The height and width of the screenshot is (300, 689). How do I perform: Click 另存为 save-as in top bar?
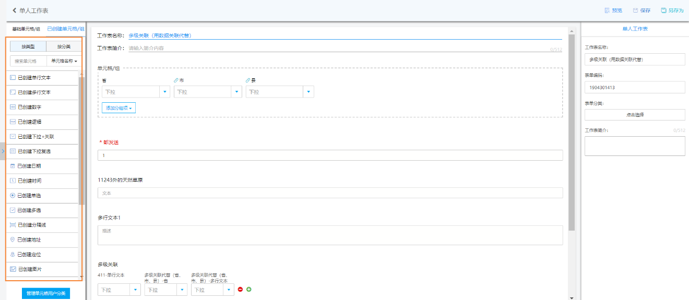coord(672,10)
